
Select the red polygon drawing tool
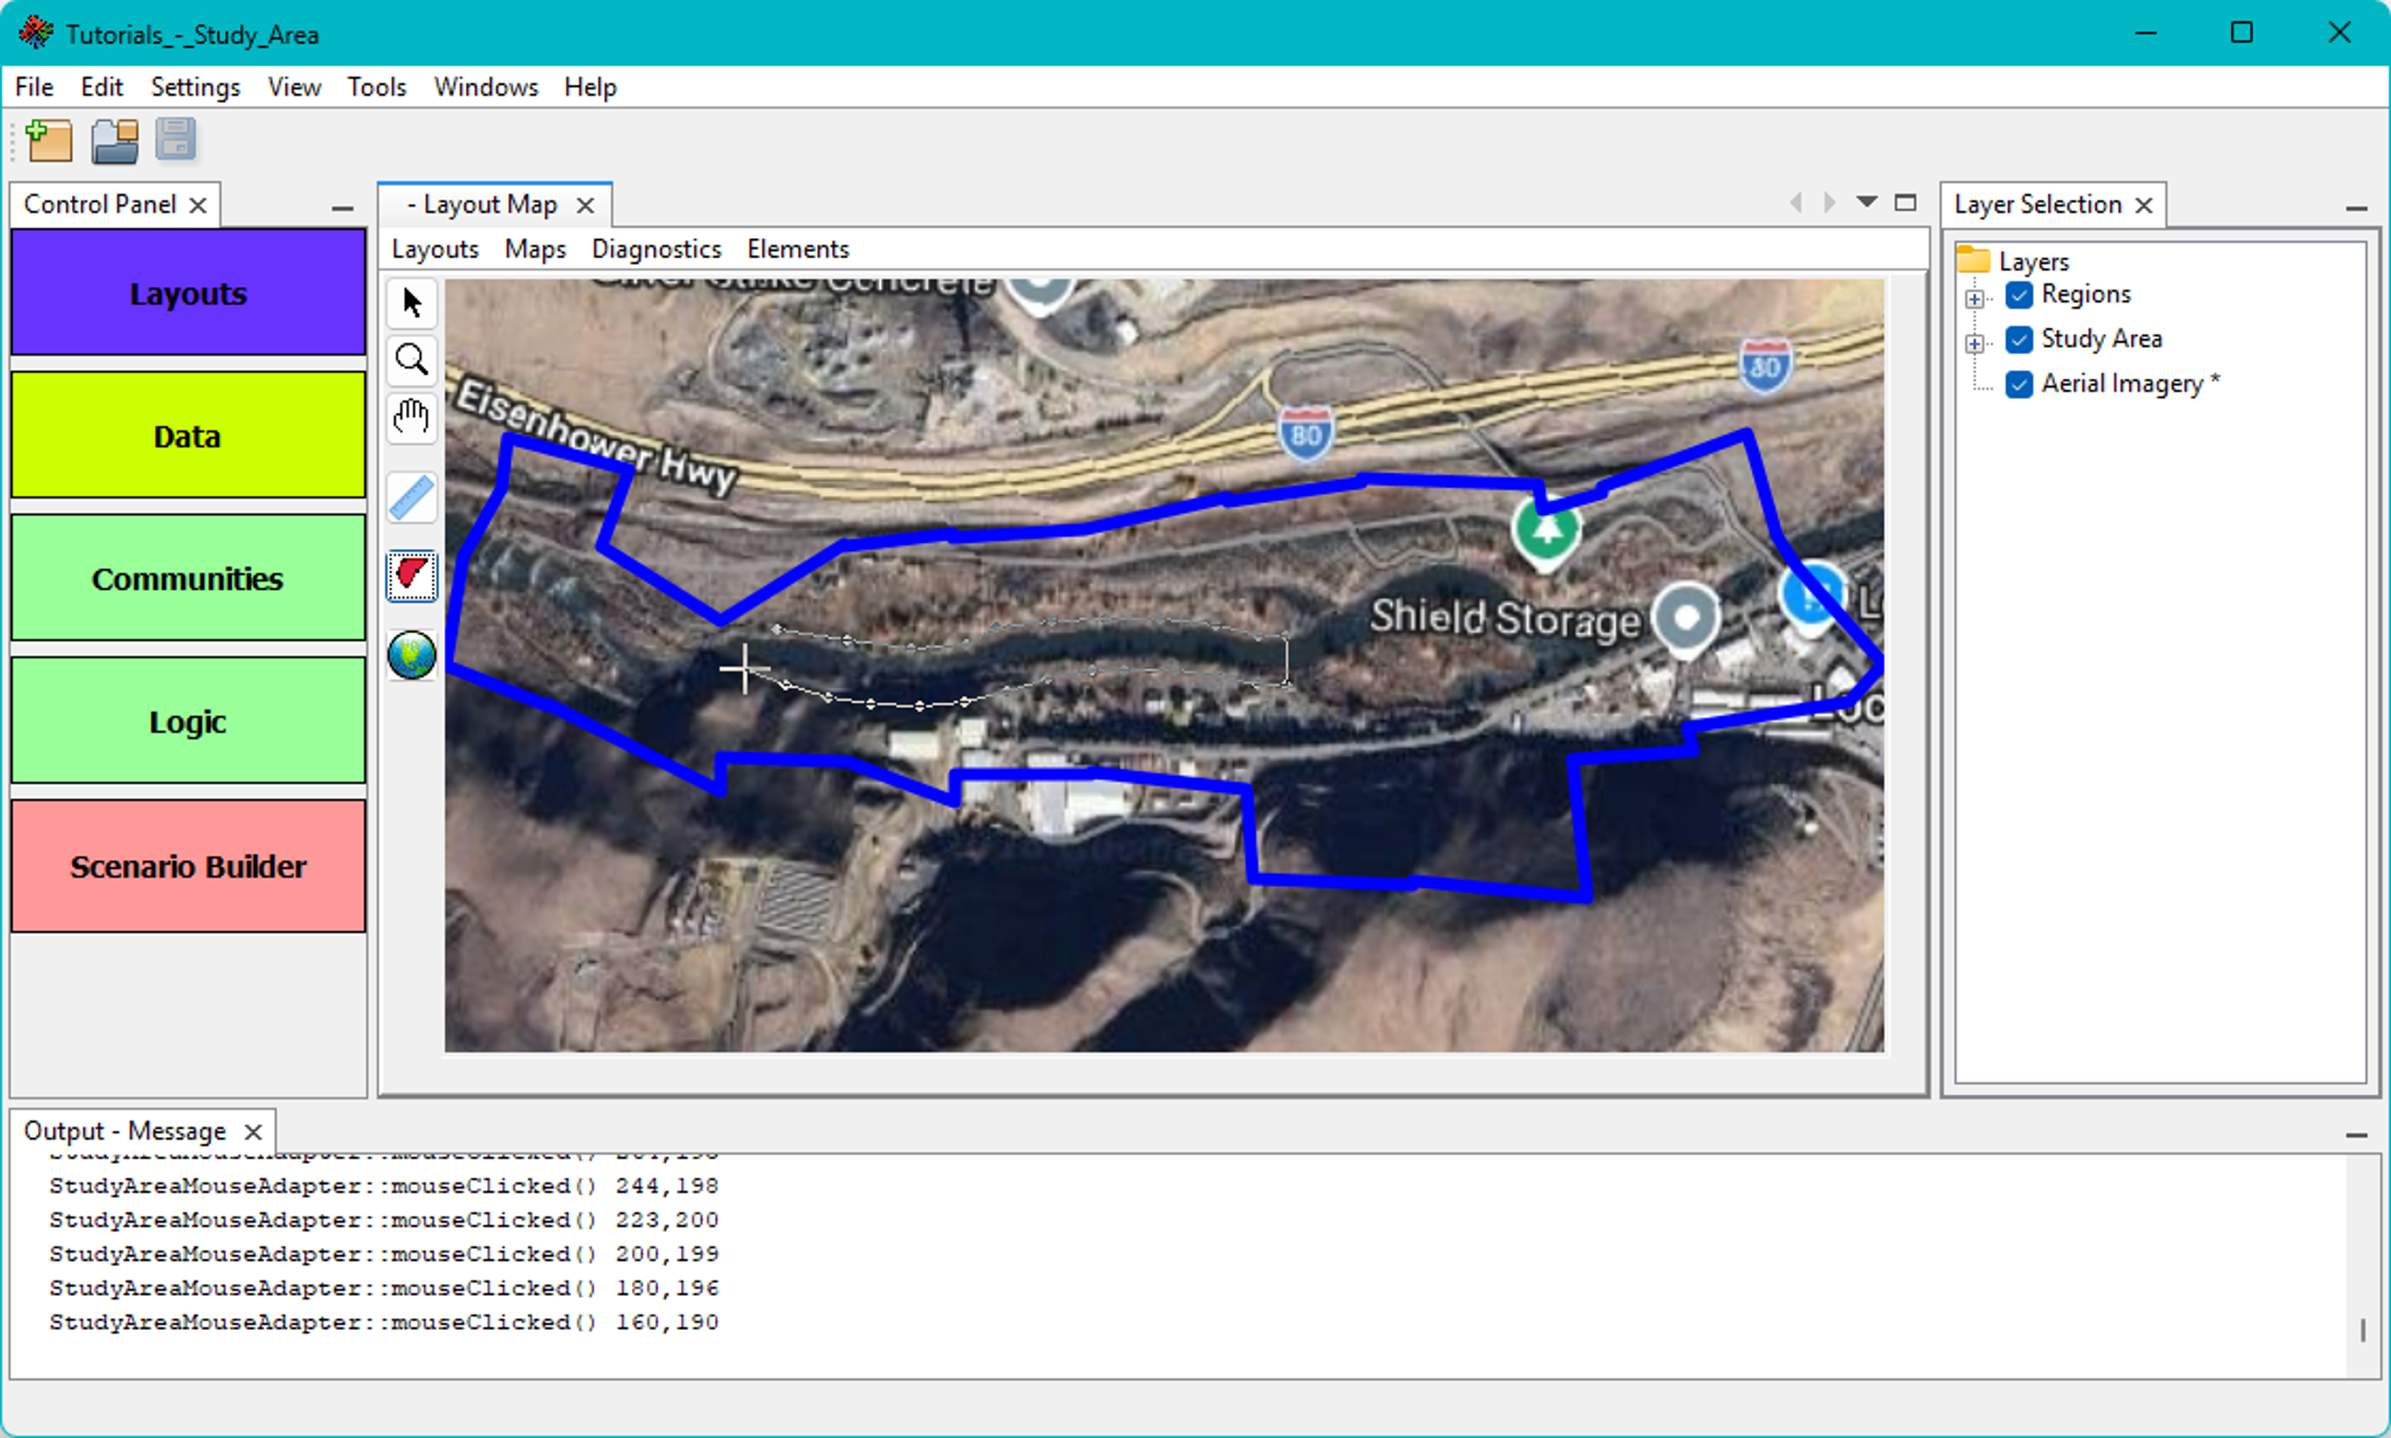tap(412, 576)
